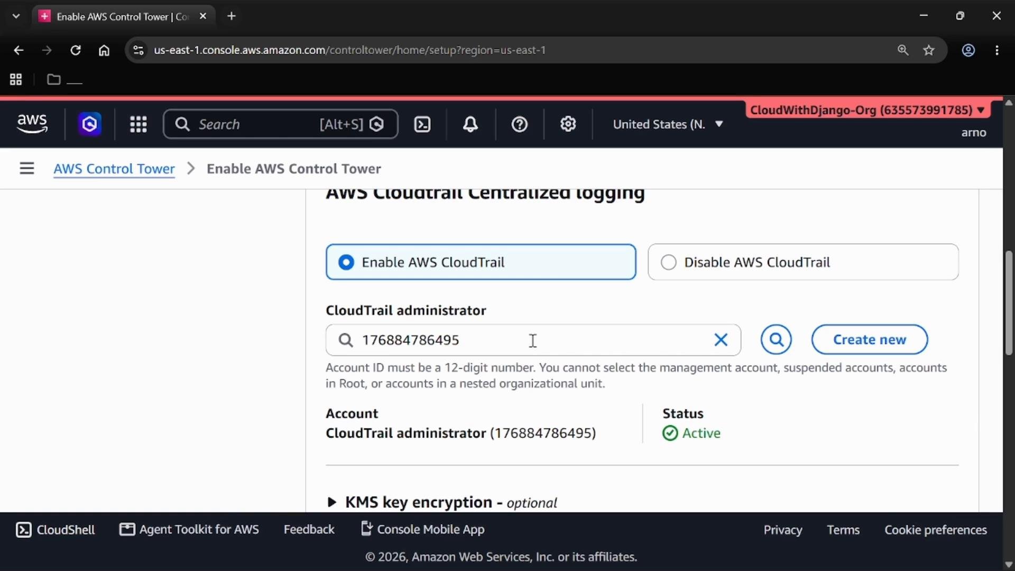The width and height of the screenshot is (1015, 571).
Task: Close the Enable AWS Control Tower tab
Action: click(x=203, y=16)
